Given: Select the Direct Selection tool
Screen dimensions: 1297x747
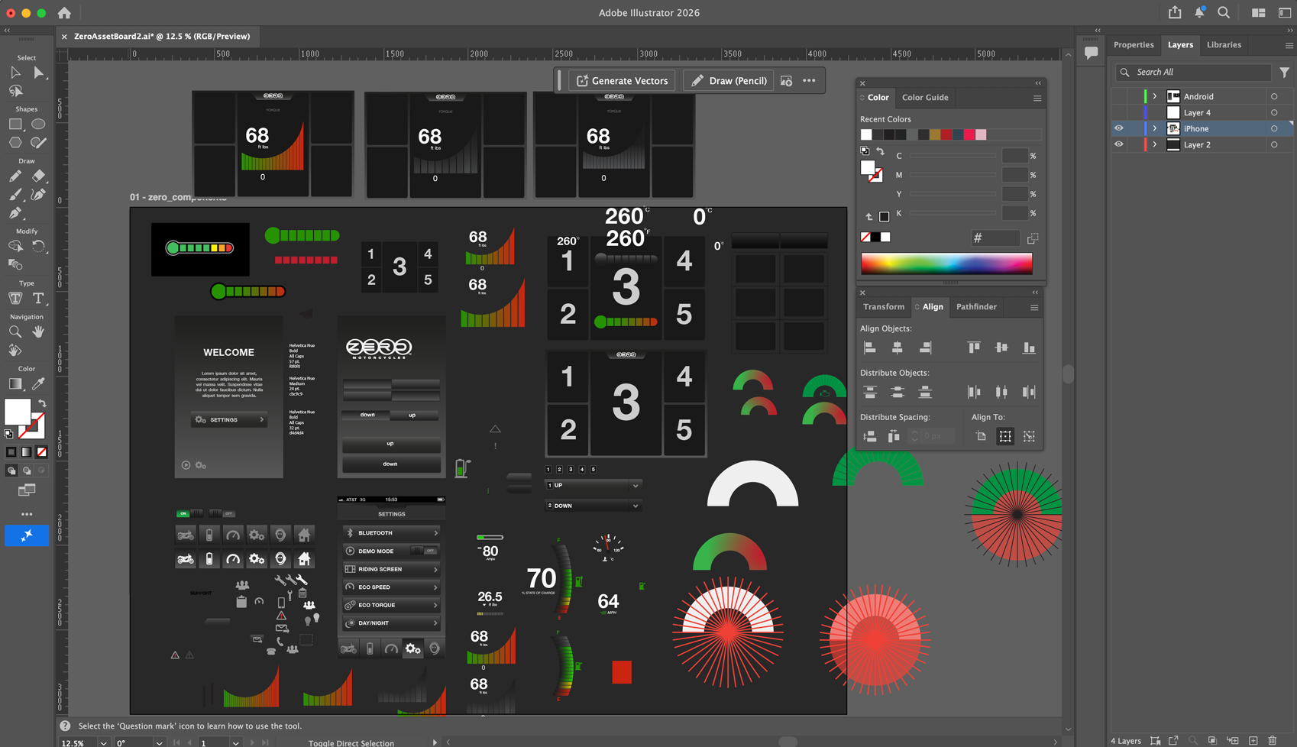Looking at the screenshot, I should (38, 73).
